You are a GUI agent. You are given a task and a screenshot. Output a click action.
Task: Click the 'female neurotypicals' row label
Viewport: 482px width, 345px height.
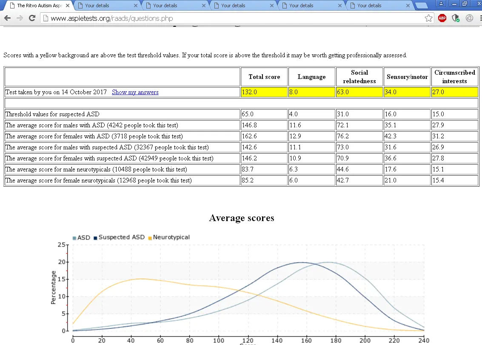(99, 180)
